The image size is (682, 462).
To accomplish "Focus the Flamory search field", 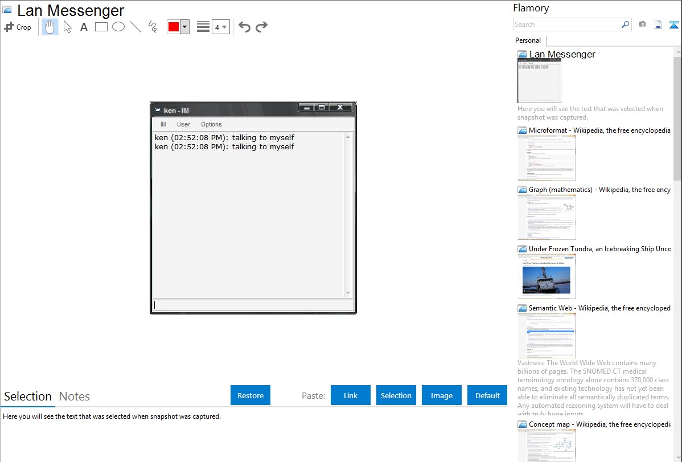I will [x=567, y=24].
